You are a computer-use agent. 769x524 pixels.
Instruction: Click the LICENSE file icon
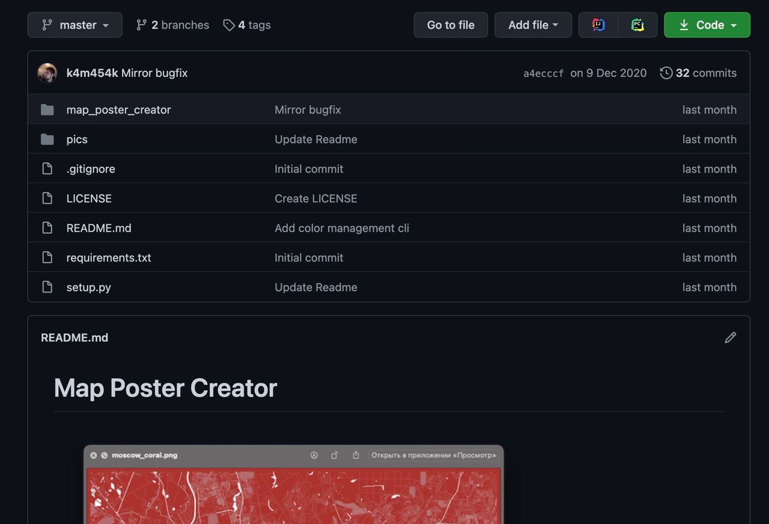(47, 198)
